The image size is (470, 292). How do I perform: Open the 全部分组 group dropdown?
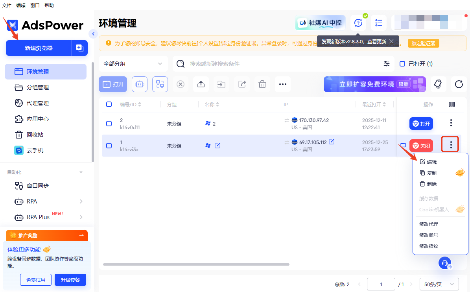[x=133, y=64]
